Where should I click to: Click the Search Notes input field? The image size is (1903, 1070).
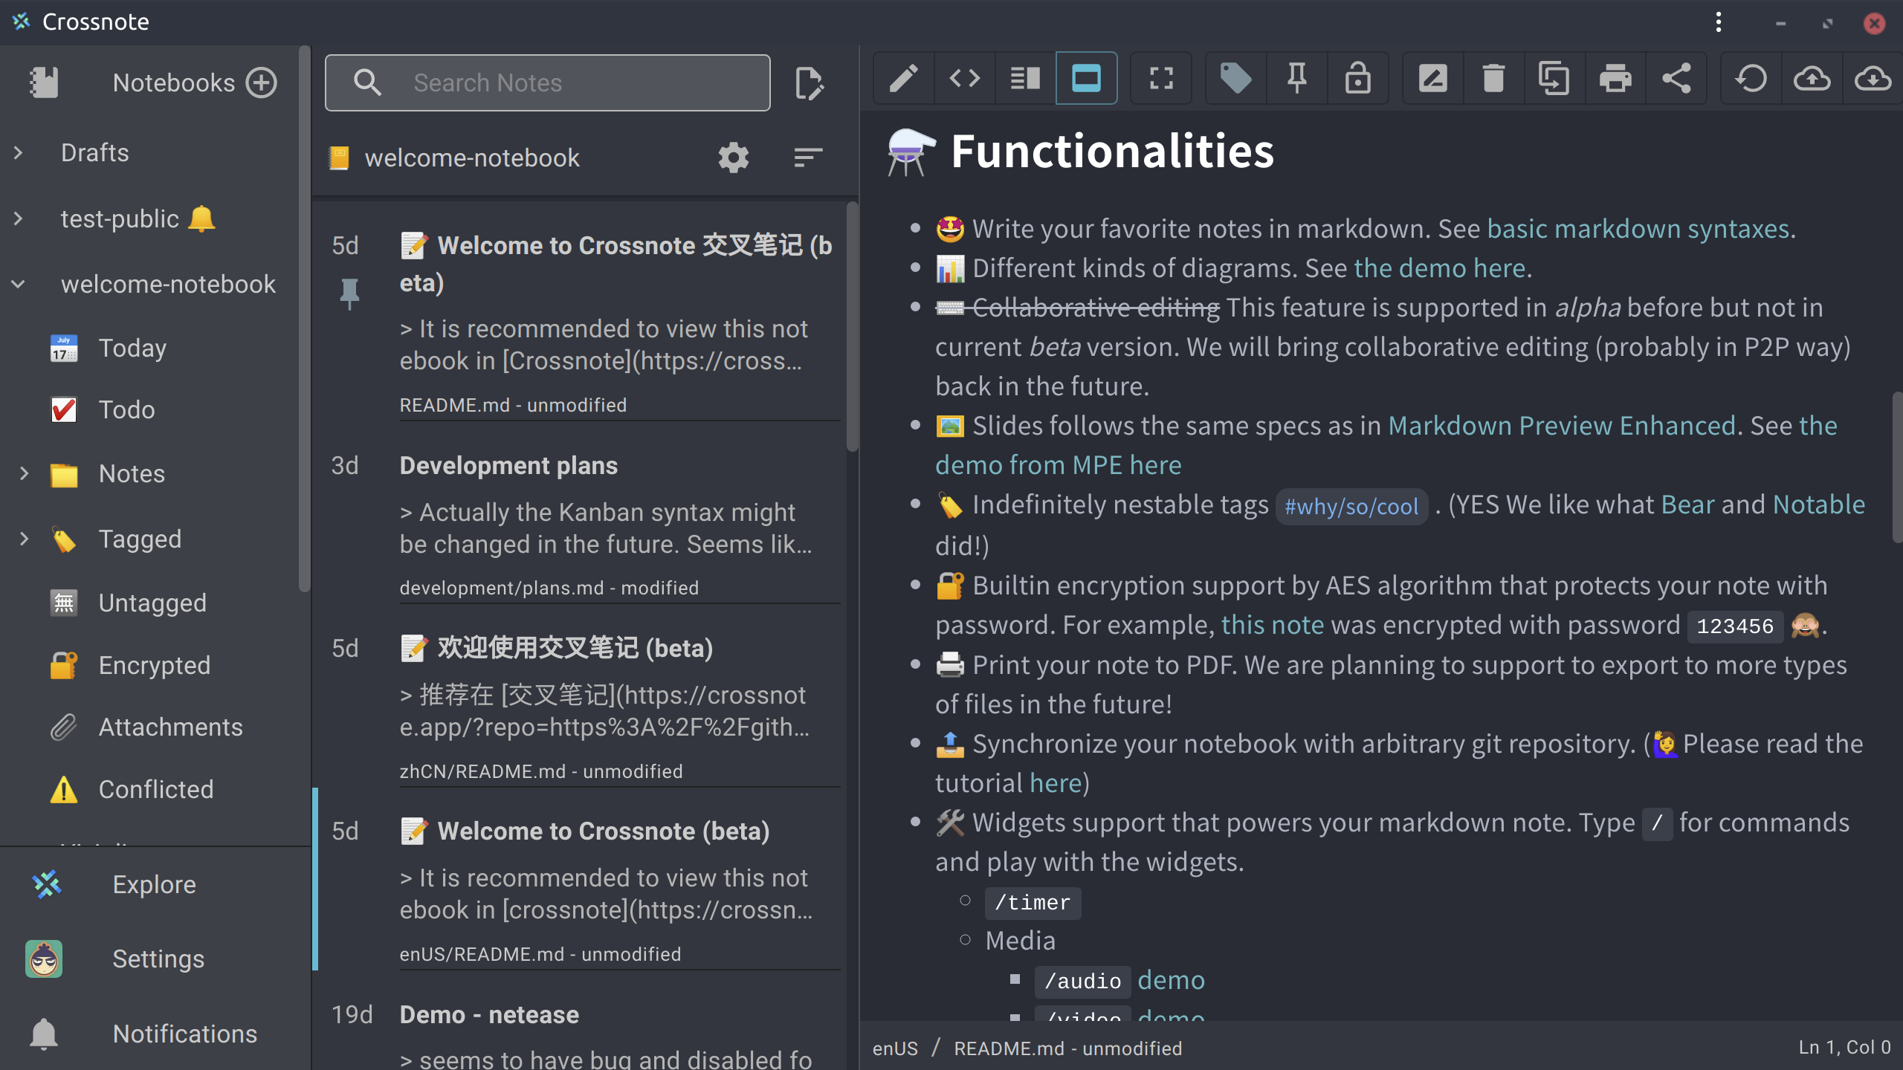pyautogui.click(x=565, y=82)
